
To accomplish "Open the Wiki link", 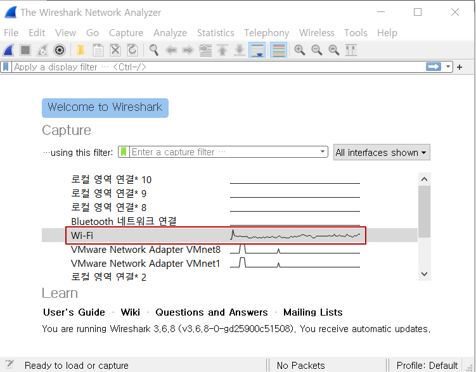I will 130,312.
